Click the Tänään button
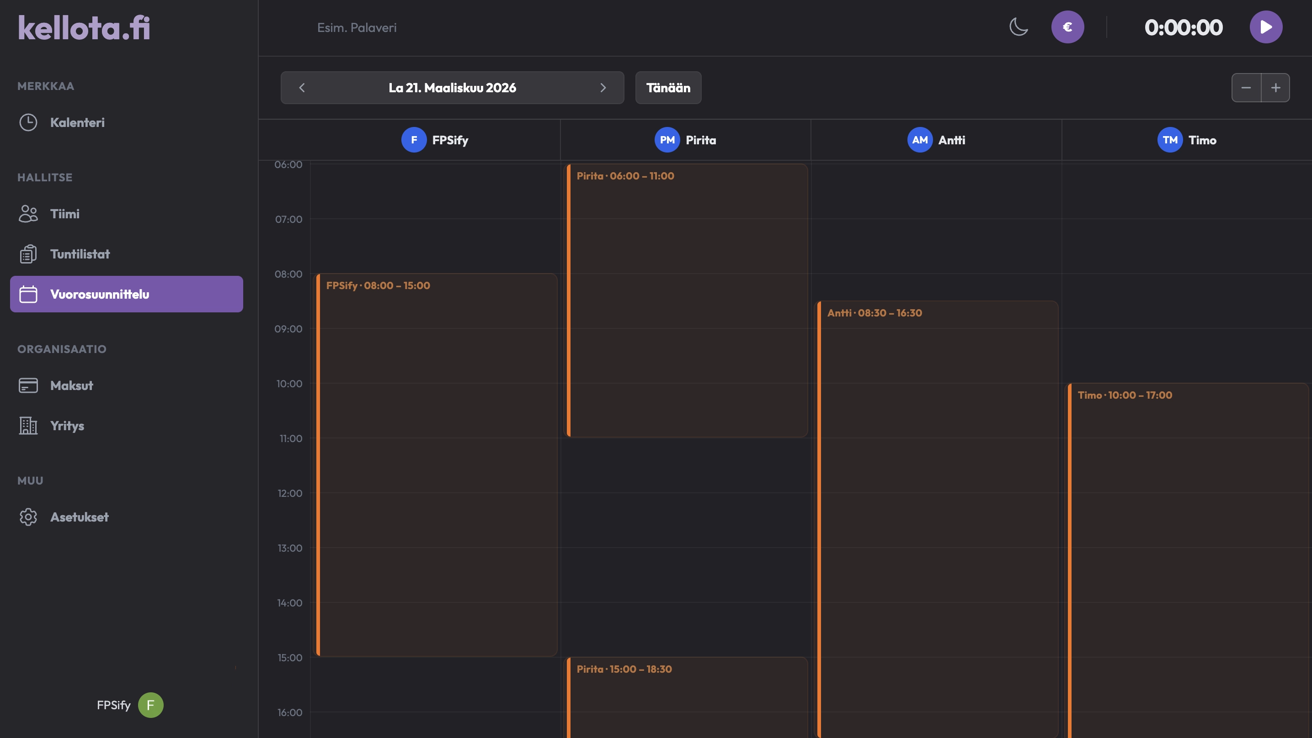 [x=668, y=88]
